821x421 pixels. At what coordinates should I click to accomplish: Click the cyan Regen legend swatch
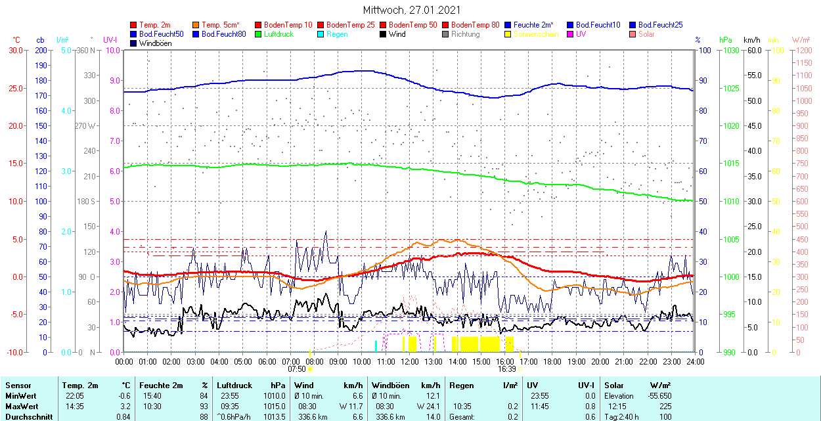point(321,34)
